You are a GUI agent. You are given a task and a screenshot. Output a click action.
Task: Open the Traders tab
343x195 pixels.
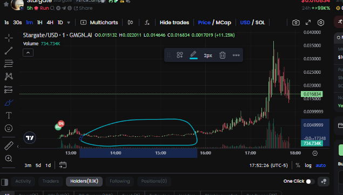point(51,181)
